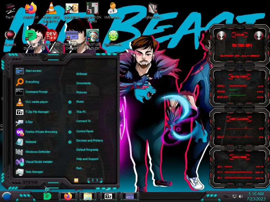Launch Firefox from the taskbar

click(68, 196)
